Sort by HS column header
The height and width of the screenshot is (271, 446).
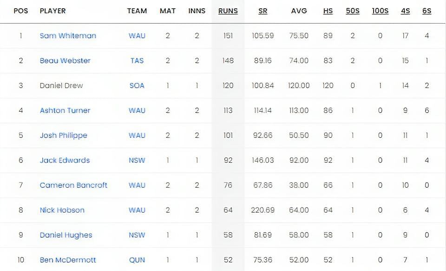click(328, 11)
